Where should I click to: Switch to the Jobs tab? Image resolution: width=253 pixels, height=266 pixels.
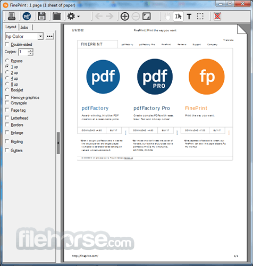[24, 27]
